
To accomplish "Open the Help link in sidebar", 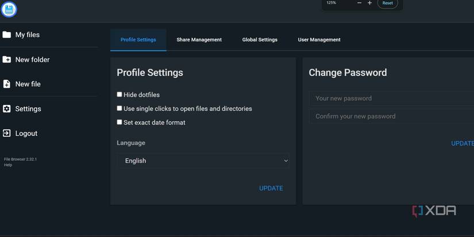I will 8,165.
